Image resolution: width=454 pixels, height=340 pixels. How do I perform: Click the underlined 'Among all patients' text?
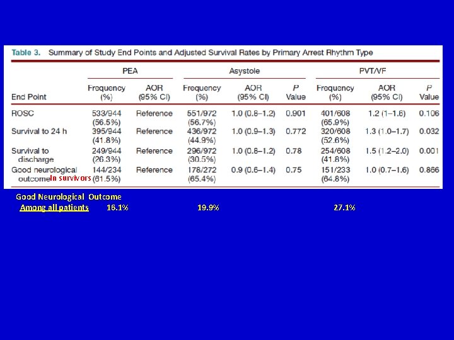tap(54, 208)
